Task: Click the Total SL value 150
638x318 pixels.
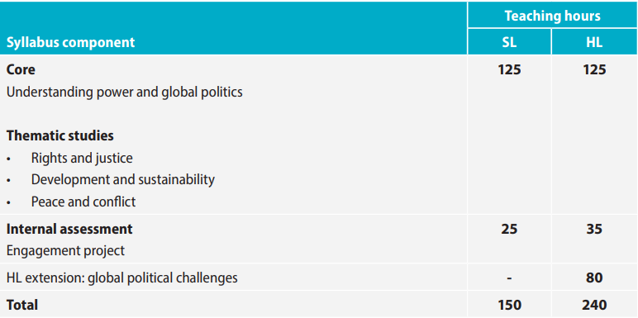Action: [509, 305]
